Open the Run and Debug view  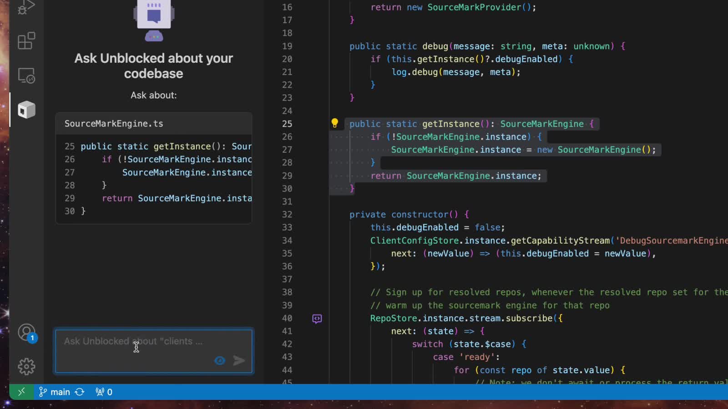point(26,7)
